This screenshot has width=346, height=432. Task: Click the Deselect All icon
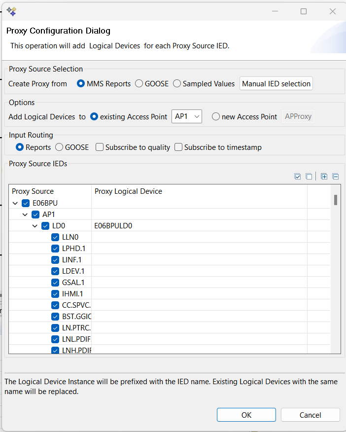click(x=309, y=177)
